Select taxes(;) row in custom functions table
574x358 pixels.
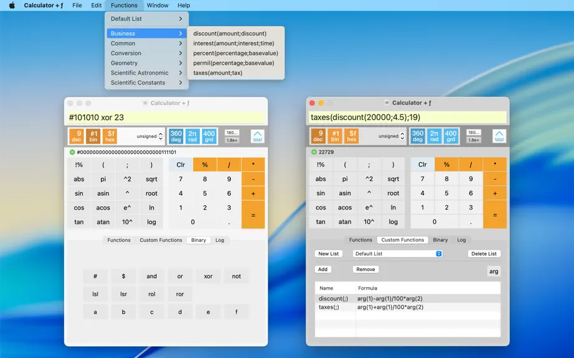[407, 307]
